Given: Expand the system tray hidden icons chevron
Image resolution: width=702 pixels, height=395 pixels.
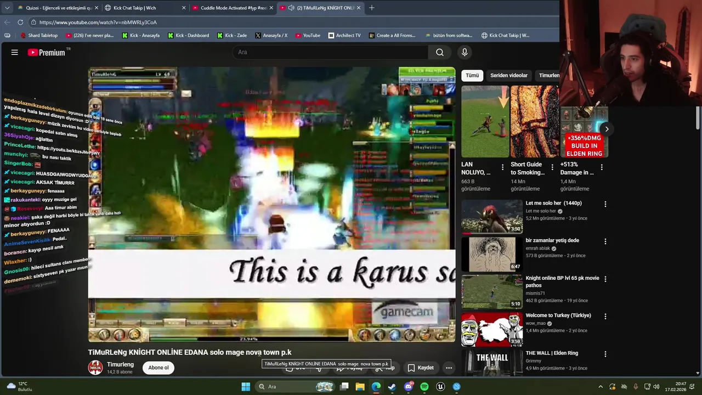Looking at the screenshot, I should [x=601, y=387].
